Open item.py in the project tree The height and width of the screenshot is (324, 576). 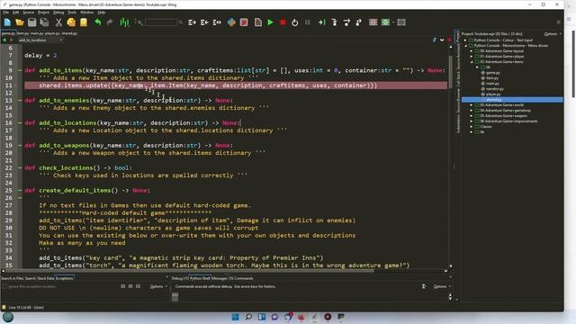pyautogui.click(x=492, y=78)
